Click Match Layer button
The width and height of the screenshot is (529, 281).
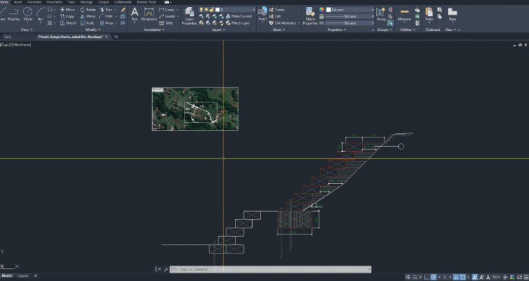[x=238, y=23]
